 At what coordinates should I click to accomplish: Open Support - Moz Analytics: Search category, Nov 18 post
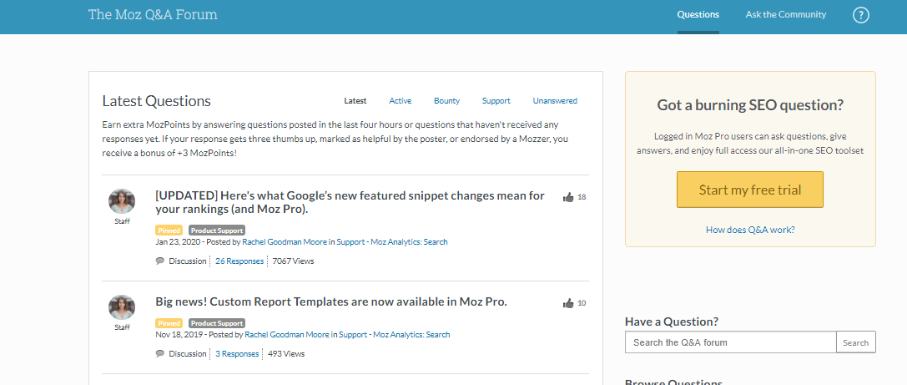[394, 335]
